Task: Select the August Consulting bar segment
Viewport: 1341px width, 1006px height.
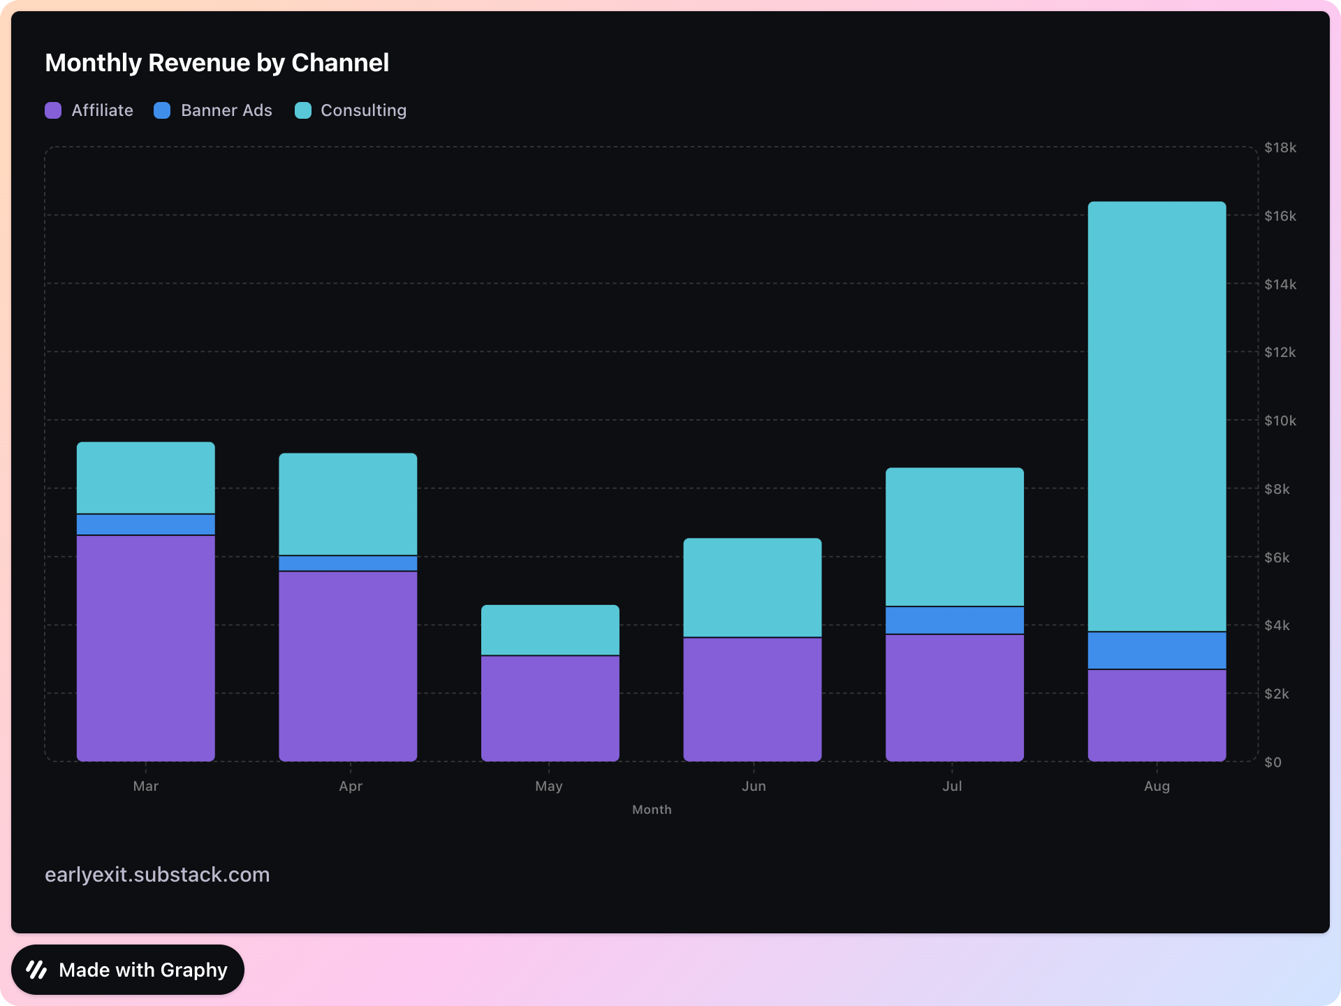Action: point(1157,416)
